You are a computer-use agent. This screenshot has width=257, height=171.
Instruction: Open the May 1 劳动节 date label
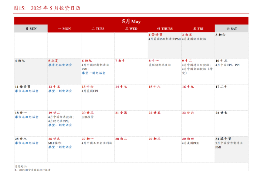click(155, 34)
